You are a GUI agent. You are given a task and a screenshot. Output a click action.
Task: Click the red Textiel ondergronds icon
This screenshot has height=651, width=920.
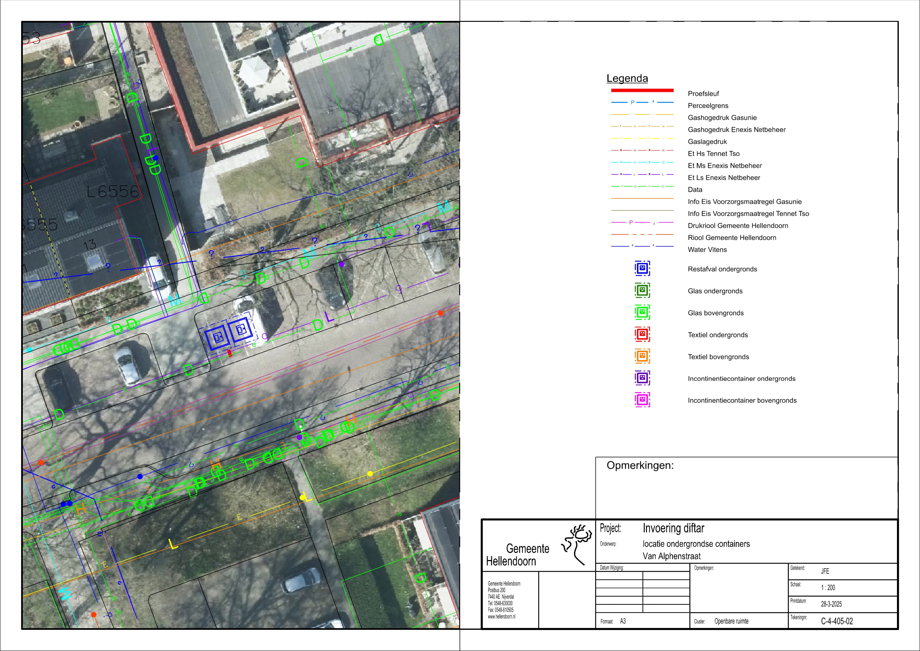point(642,334)
